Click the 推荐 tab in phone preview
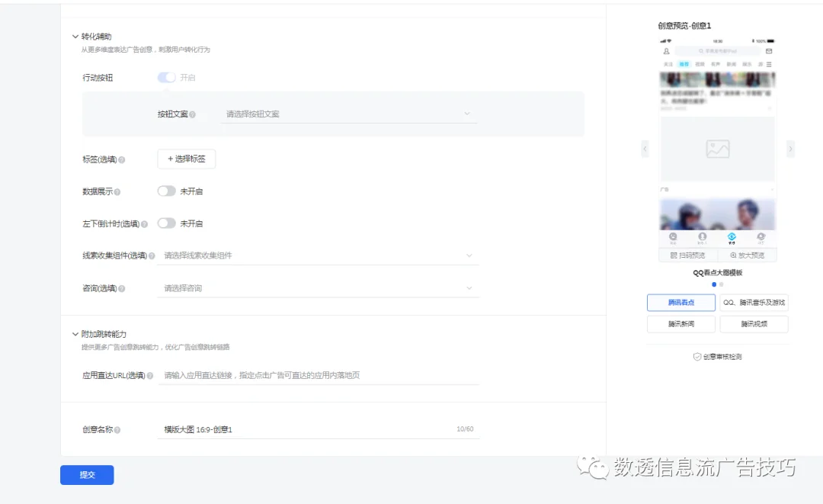Screen dimensions: 823x504 684,64
